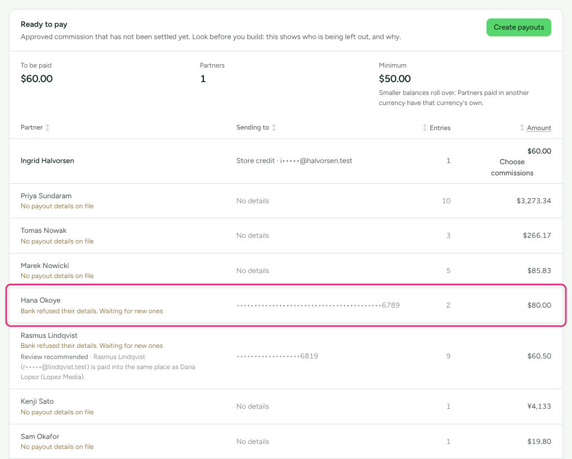Click the Ready to pay heading
The height and width of the screenshot is (459, 572).
(44, 25)
